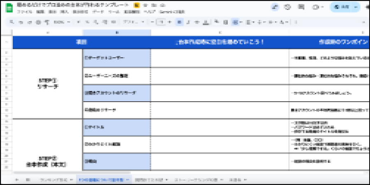Open the horizontal align dropdown
This screenshot has height=185, width=370.
click(x=250, y=22)
